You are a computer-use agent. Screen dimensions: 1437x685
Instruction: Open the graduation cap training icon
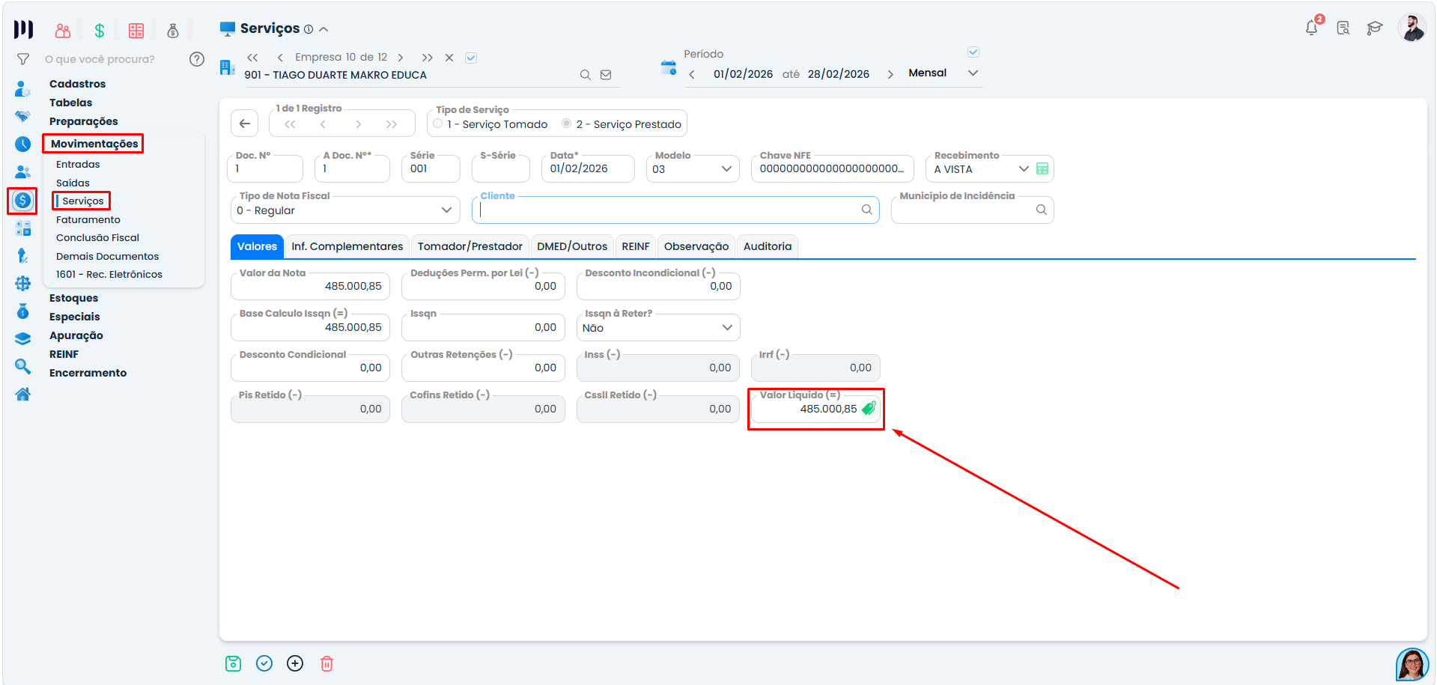point(1375,28)
